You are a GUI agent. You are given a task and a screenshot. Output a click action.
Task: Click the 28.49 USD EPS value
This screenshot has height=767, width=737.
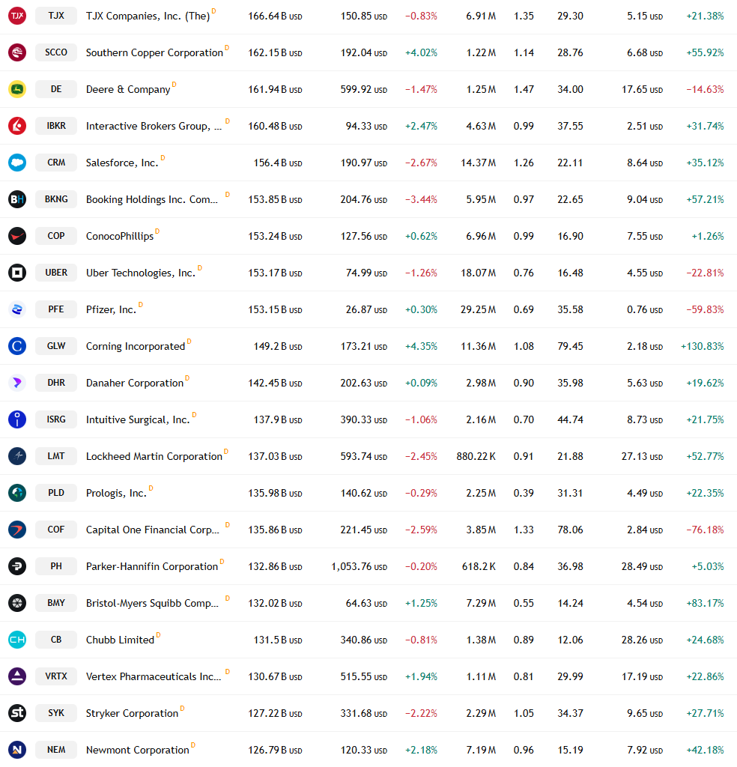(x=642, y=566)
